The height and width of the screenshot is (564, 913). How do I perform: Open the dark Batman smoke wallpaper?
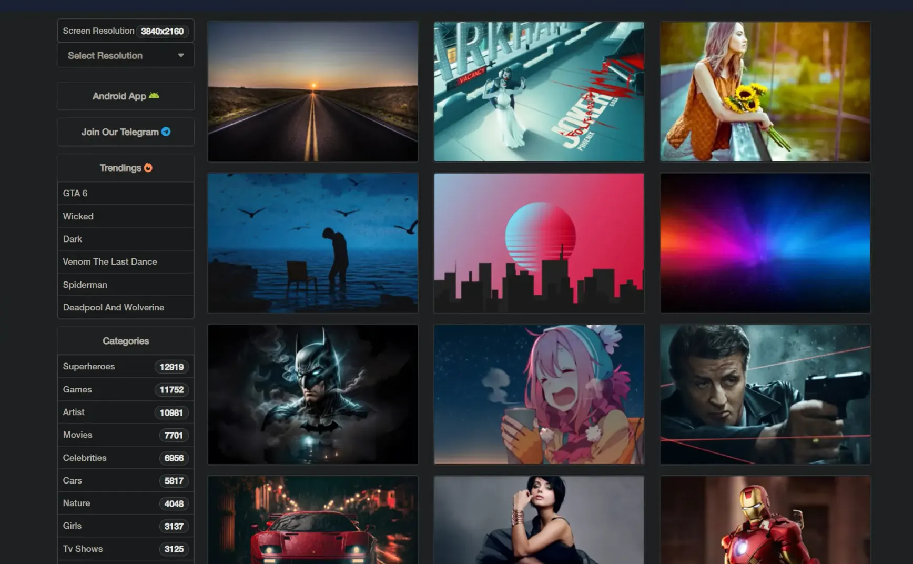(x=313, y=394)
